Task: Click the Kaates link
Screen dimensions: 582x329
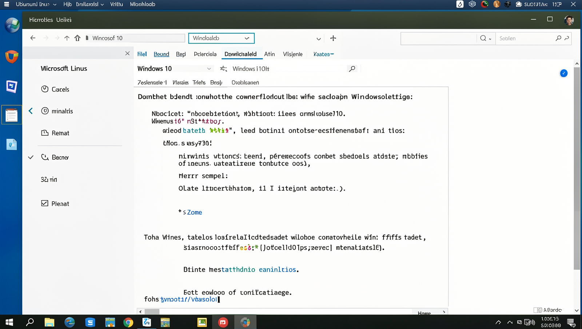Action: 323,54
